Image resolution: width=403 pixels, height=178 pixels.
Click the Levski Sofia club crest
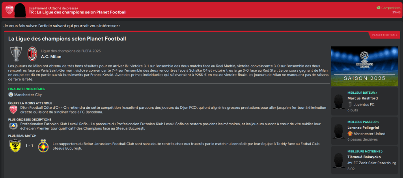click(13, 126)
